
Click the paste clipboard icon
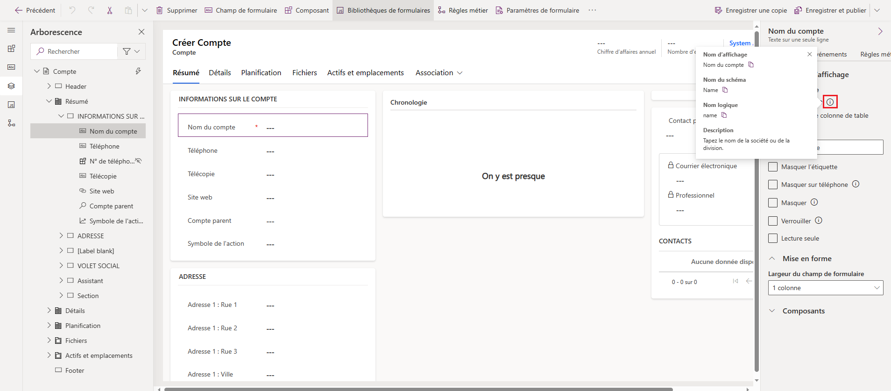tap(128, 10)
